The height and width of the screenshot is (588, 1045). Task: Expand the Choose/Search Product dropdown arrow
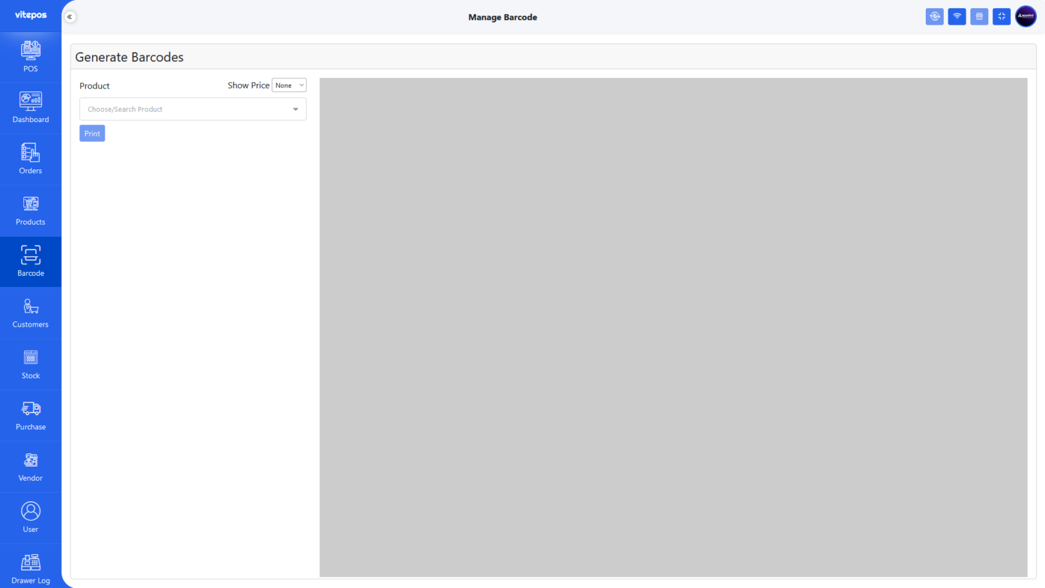point(295,109)
